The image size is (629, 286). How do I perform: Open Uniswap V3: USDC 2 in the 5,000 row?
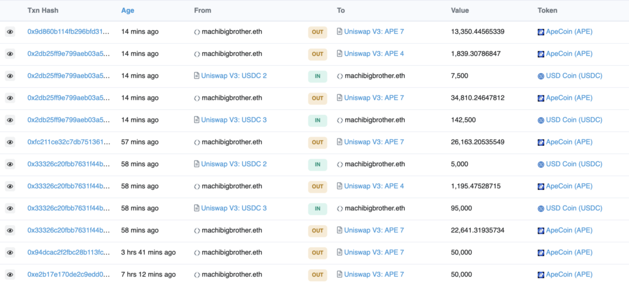point(234,164)
